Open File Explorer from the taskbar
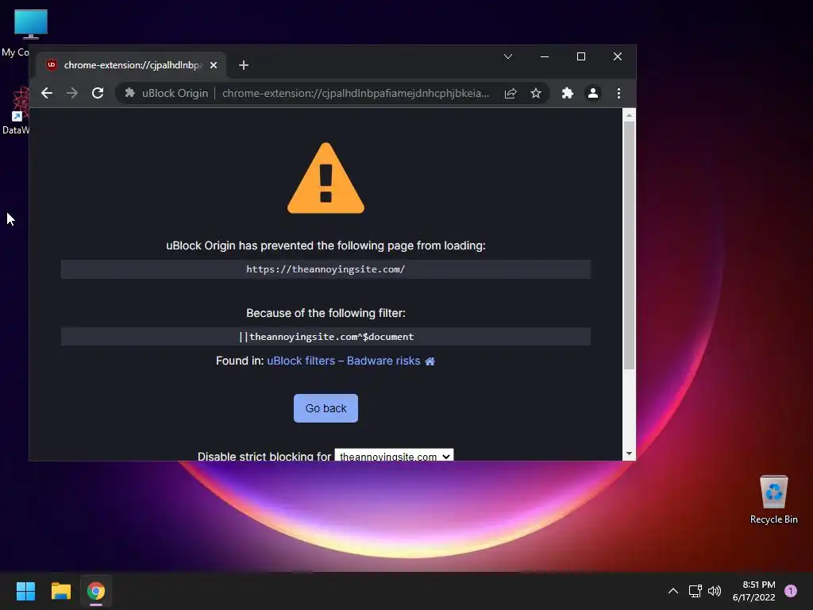813x610 pixels. [x=60, y=591]
